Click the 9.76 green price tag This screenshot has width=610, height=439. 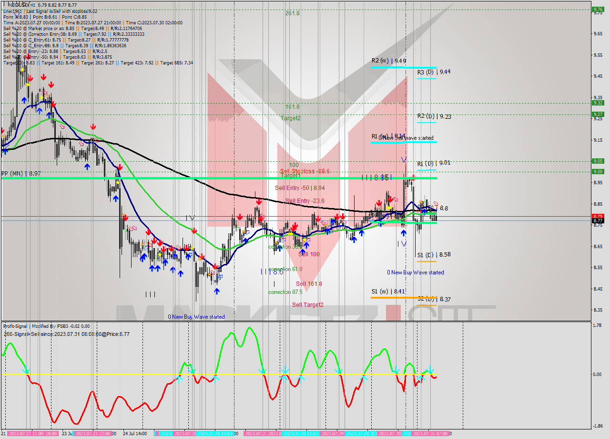[598, 9]
